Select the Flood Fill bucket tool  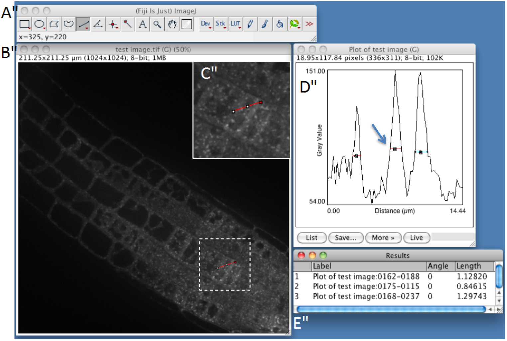pyautogui.click(x=280, y=24)
